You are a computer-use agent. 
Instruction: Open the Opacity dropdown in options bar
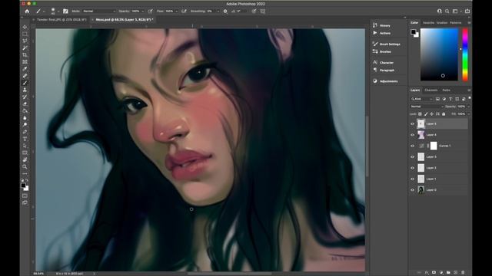[143, 11]
